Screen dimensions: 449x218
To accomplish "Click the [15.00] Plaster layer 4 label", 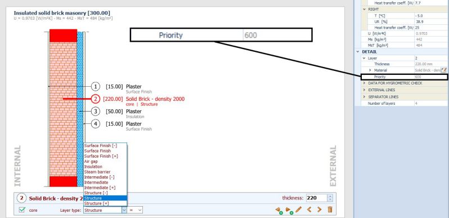I will pyautogui.click(x=123, y=124).
